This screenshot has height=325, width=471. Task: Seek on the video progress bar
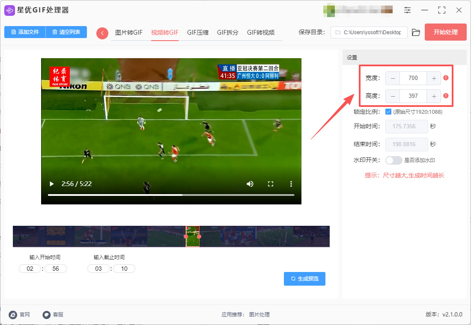pyautogui.click(x=171, y=195)
